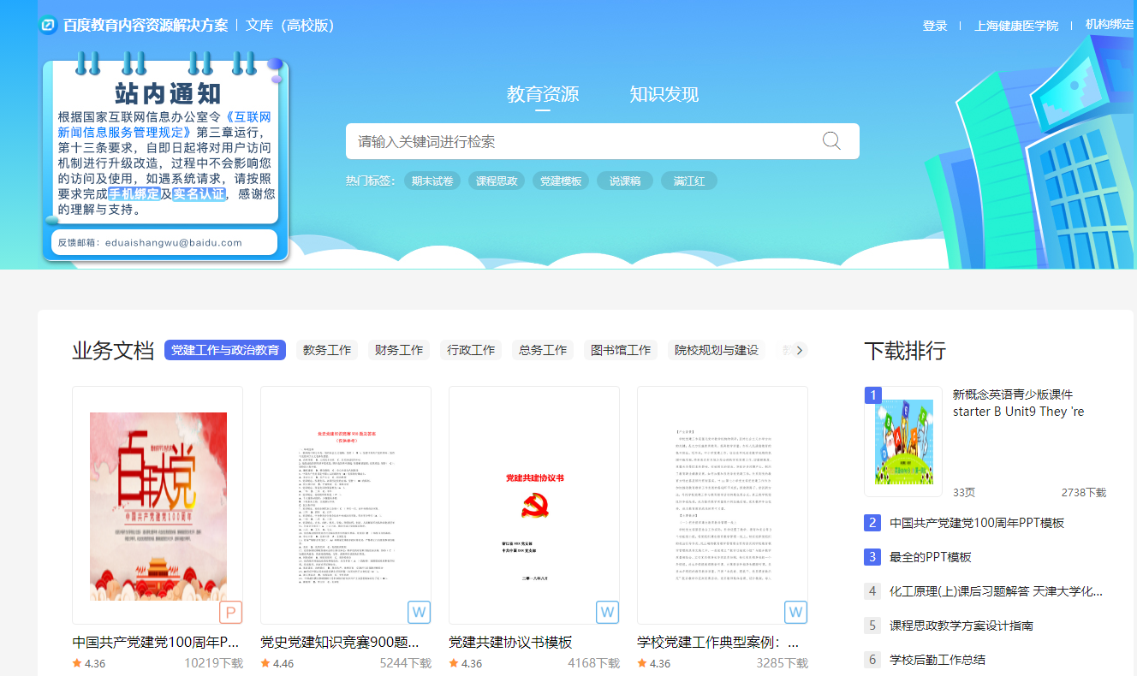Select the 满江红 hot tag
Viewport: 1137px width, 676px height.
pyautogui.click(x=688, y=181)
